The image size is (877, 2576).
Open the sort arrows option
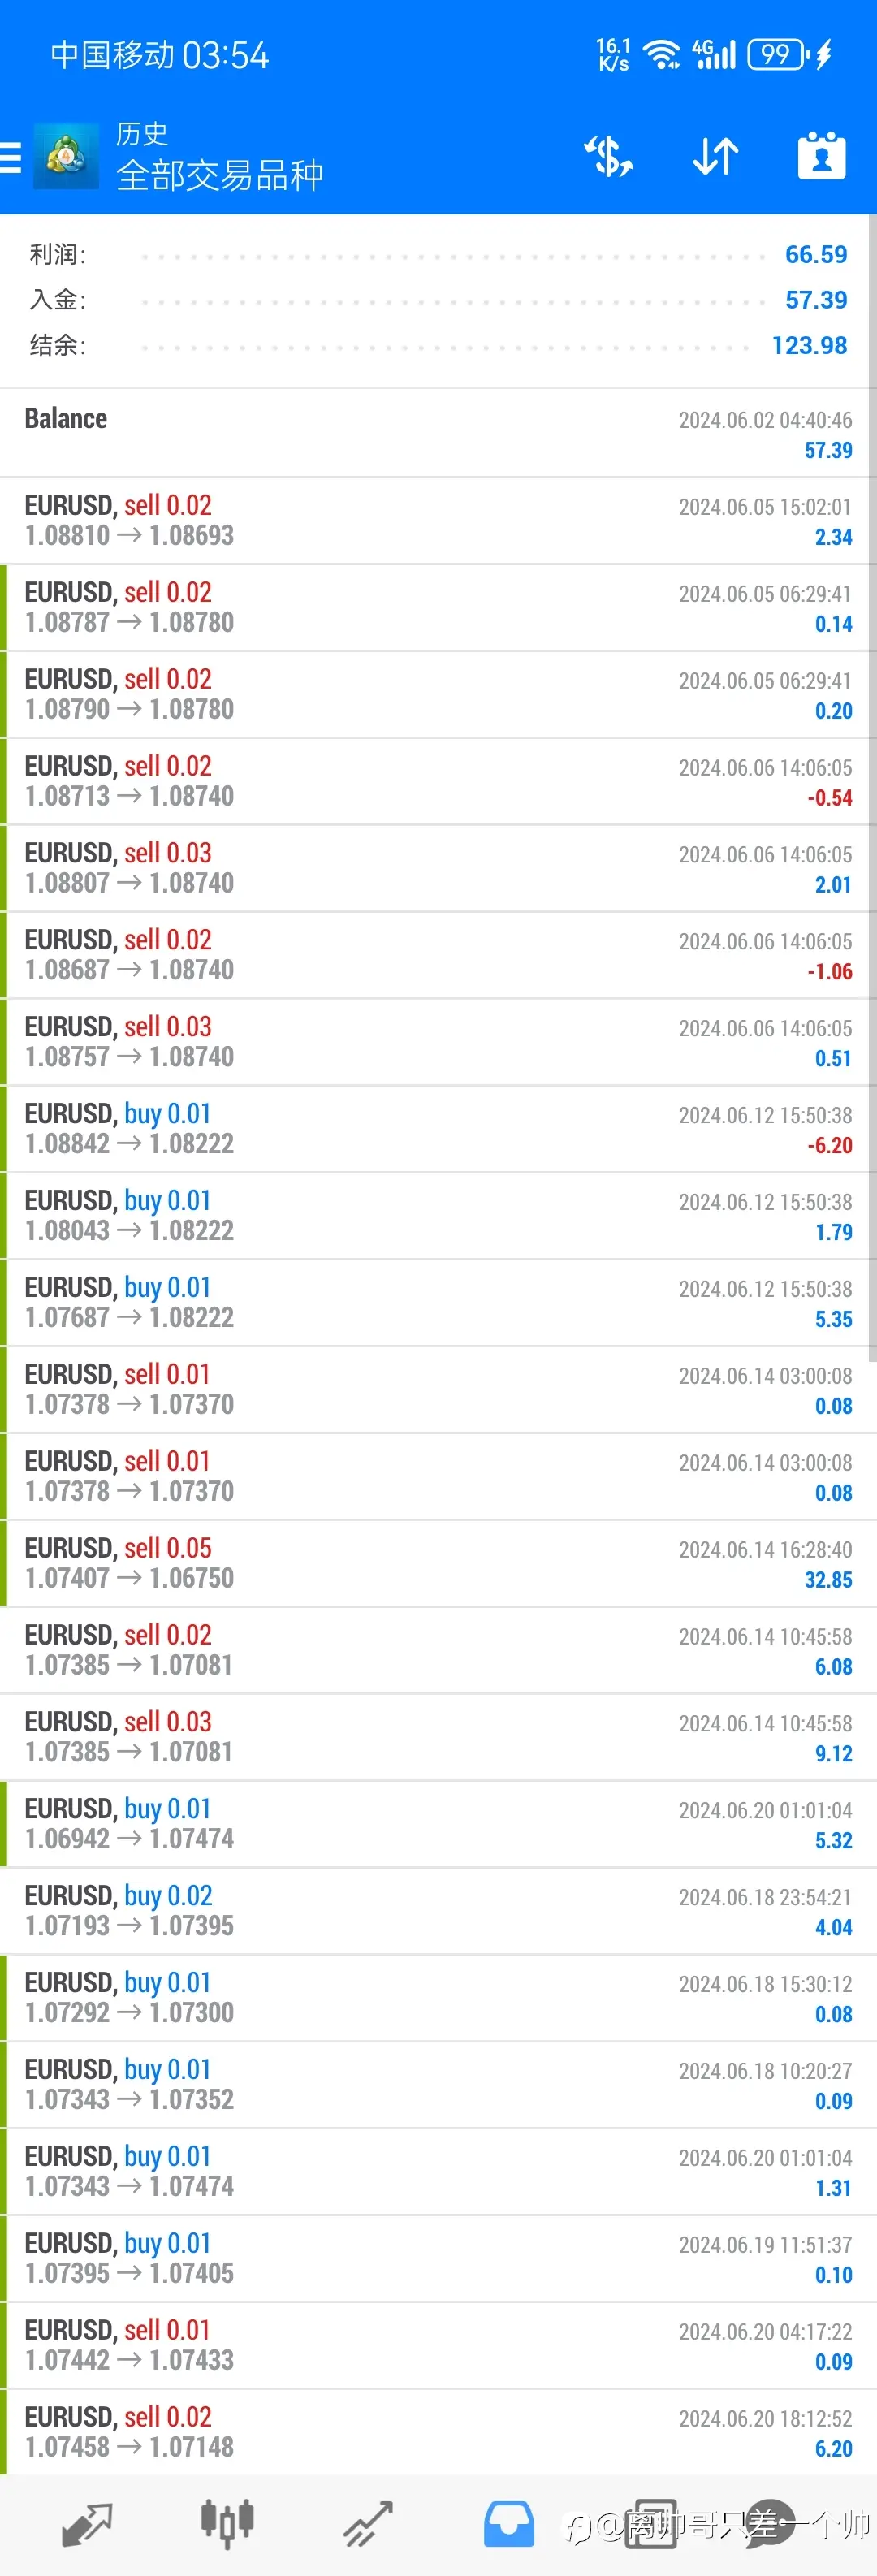(x=716, y=157)
